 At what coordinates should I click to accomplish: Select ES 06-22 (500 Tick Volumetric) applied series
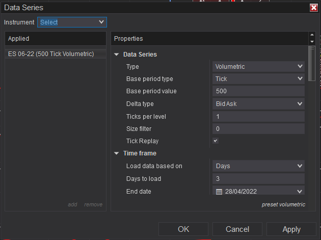coord(56,54)
